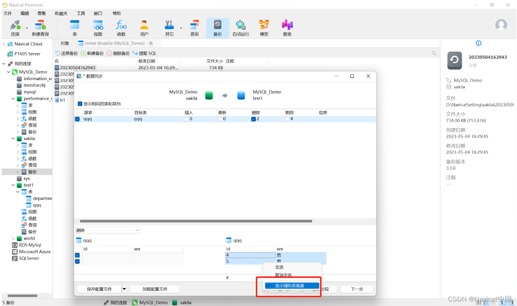This screenshot has width=517, height=306.
Task: Click the sex column header of target qqq
Action: point(301,249)
